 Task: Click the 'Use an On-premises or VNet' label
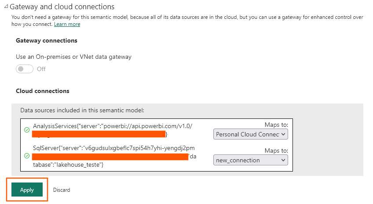point(73,57)
